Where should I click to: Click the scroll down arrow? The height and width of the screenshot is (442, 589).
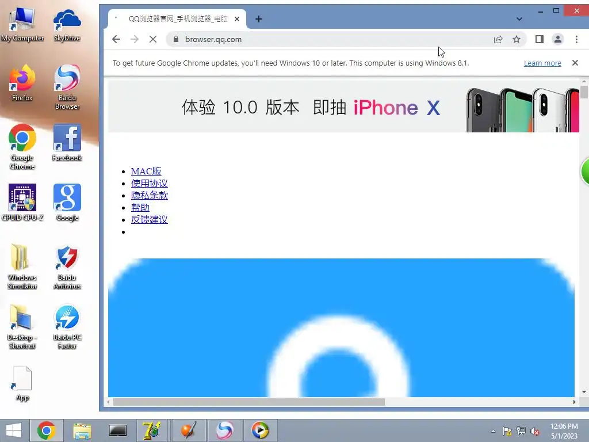pyautogui.click(x=584, y=392)
